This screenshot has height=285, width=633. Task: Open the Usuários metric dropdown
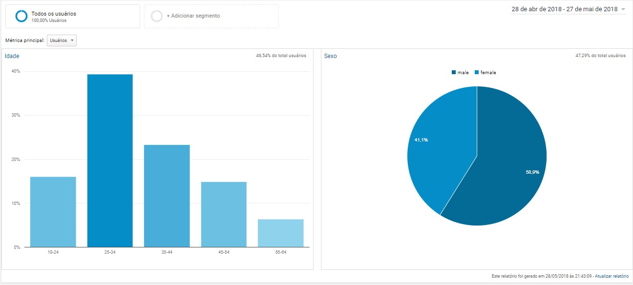click(x=62, y=41)
